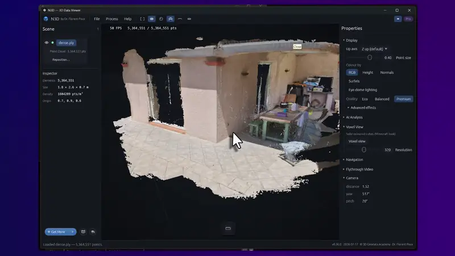Click the purple Pro badge
Image resolution: width=455 pixels, height=256 pixels.
coord(408,19)
